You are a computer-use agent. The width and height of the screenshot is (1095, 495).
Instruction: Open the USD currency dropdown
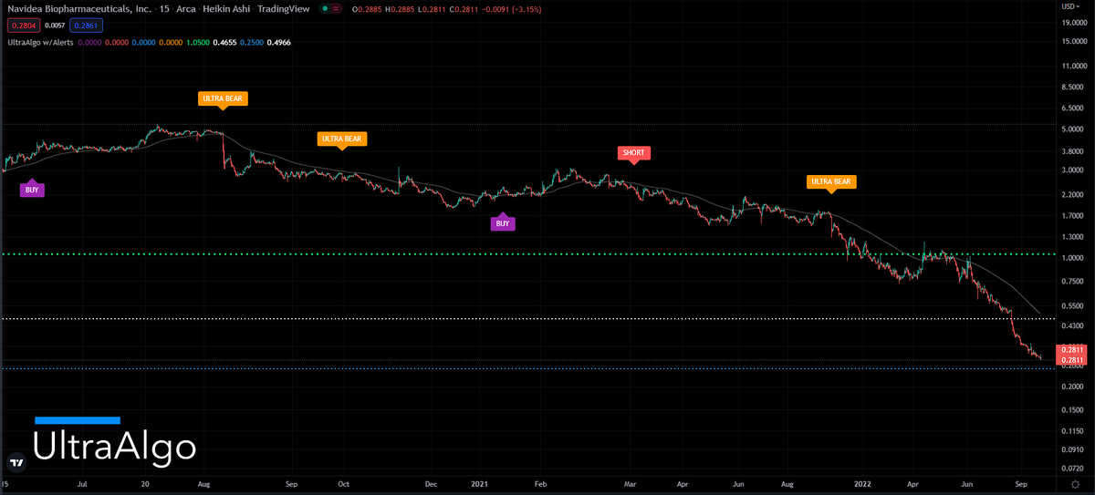1071,5
